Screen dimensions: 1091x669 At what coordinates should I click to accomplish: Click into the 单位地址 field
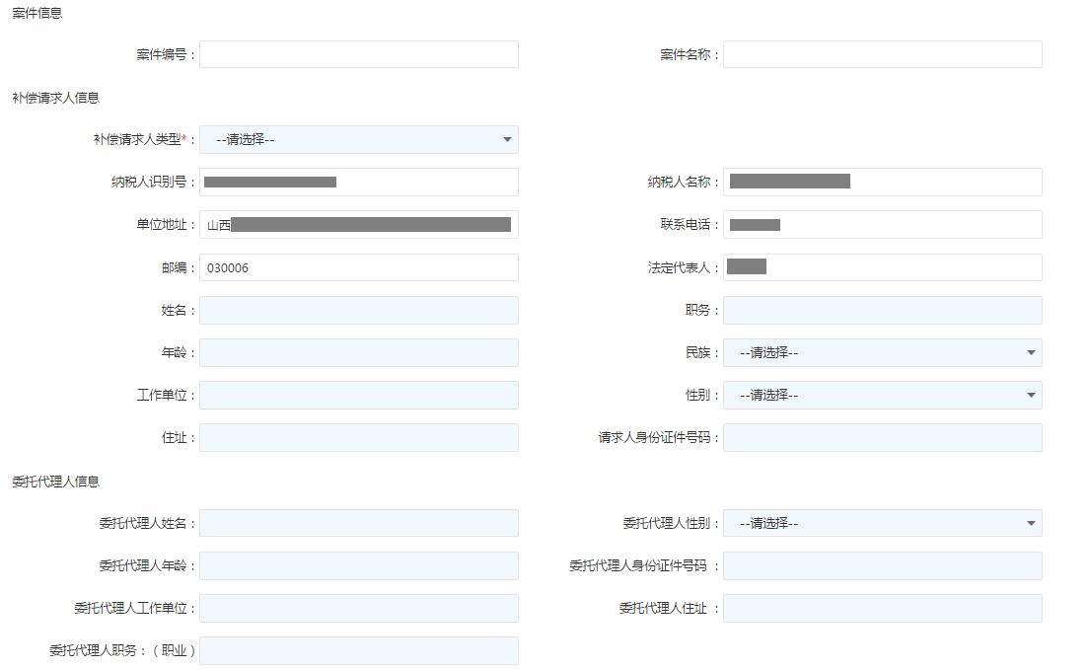coord(358,225)
